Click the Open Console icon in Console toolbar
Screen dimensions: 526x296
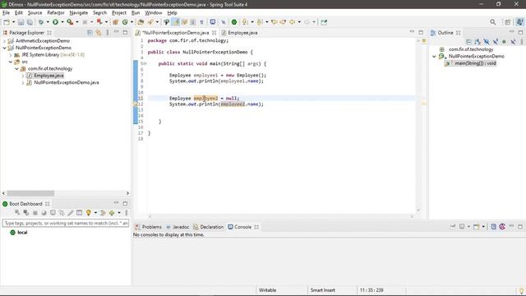click(477, 227)
